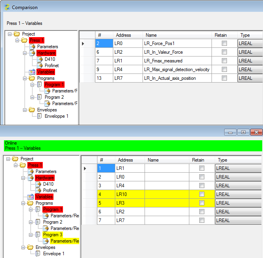This screenshot has width=263, height=258.
Task: Click Variables icon in Online tree
Action: tap(30, 197)
